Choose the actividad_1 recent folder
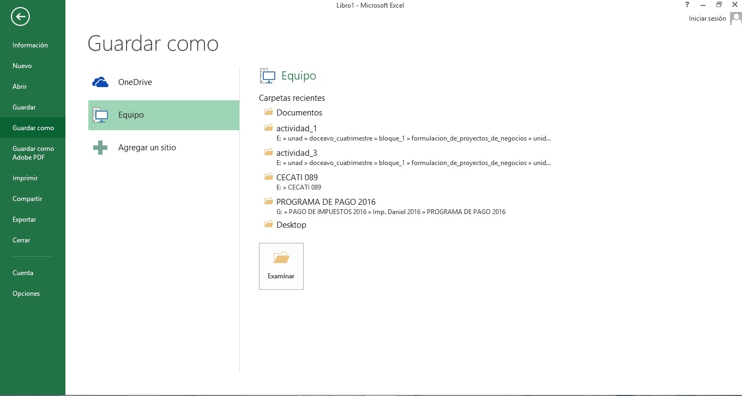This screenshot has width=742, height=396. pos(297,129)
